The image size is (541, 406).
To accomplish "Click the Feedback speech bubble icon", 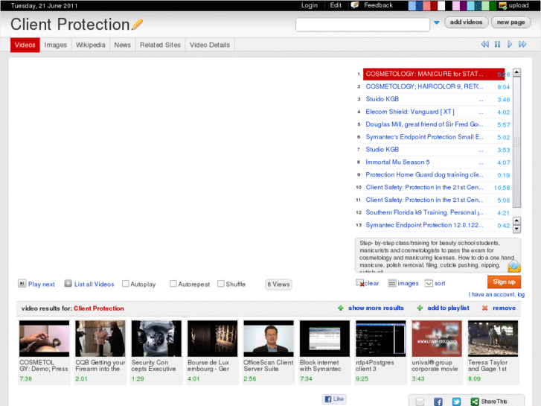I will point(355,5).
